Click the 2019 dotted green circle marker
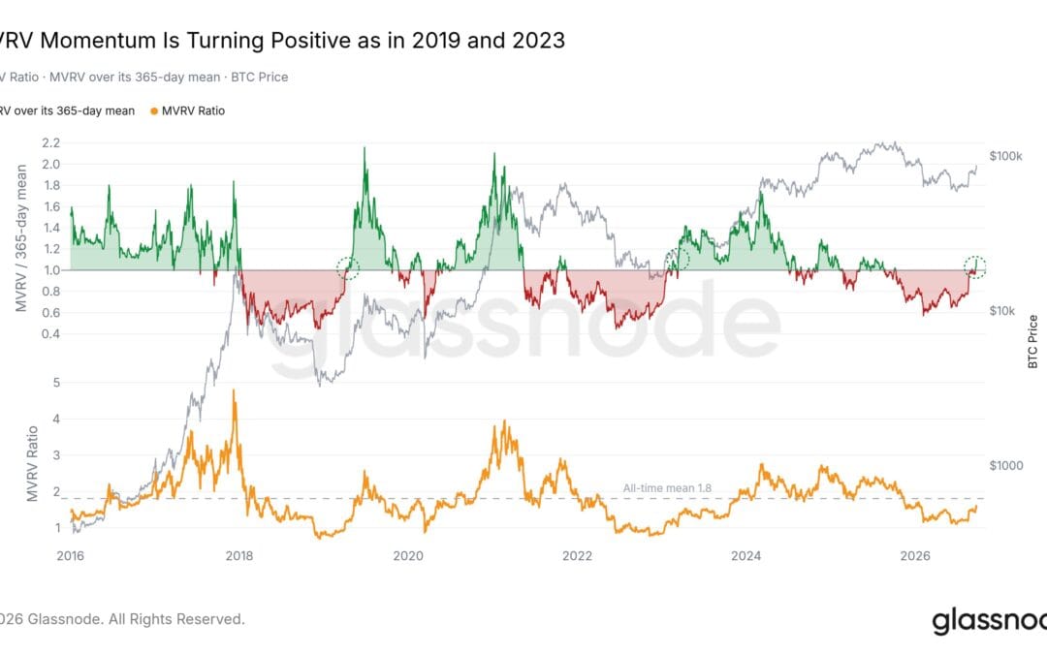The height and width of the screenshot is (654, 1047). click(x=348, y=268)
